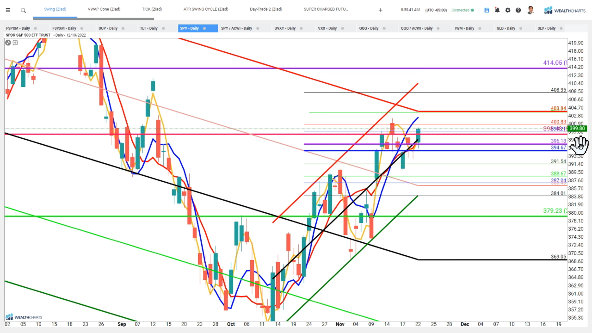The width and height of the screenshot is (592, 333).
Task: Click the dot on TLT - Daily tab
Action: point(163,28)
